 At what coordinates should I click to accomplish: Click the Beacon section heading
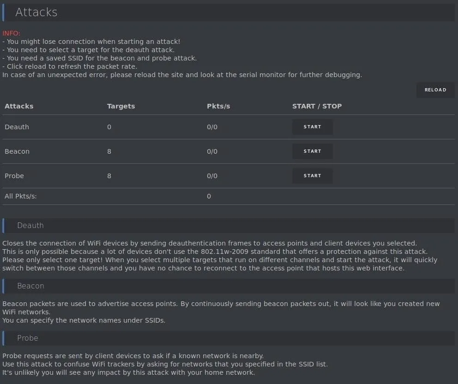(30, 286)
